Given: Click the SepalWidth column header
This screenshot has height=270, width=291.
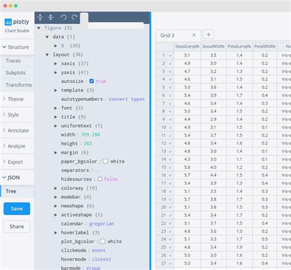Looking at the screenshot, I should click(213, 47).
